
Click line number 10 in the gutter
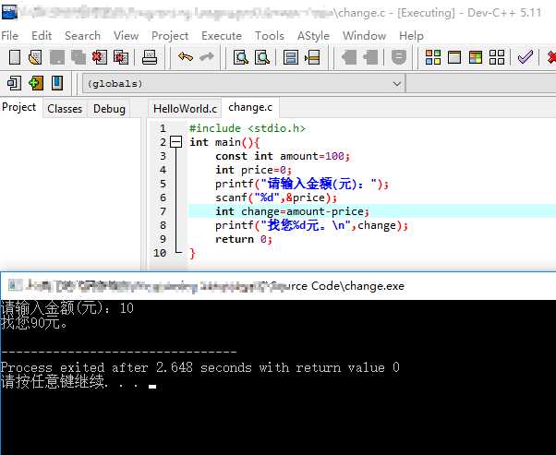pos(160,253)
